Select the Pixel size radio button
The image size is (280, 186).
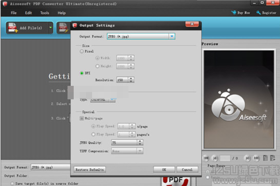pos(81,52)
